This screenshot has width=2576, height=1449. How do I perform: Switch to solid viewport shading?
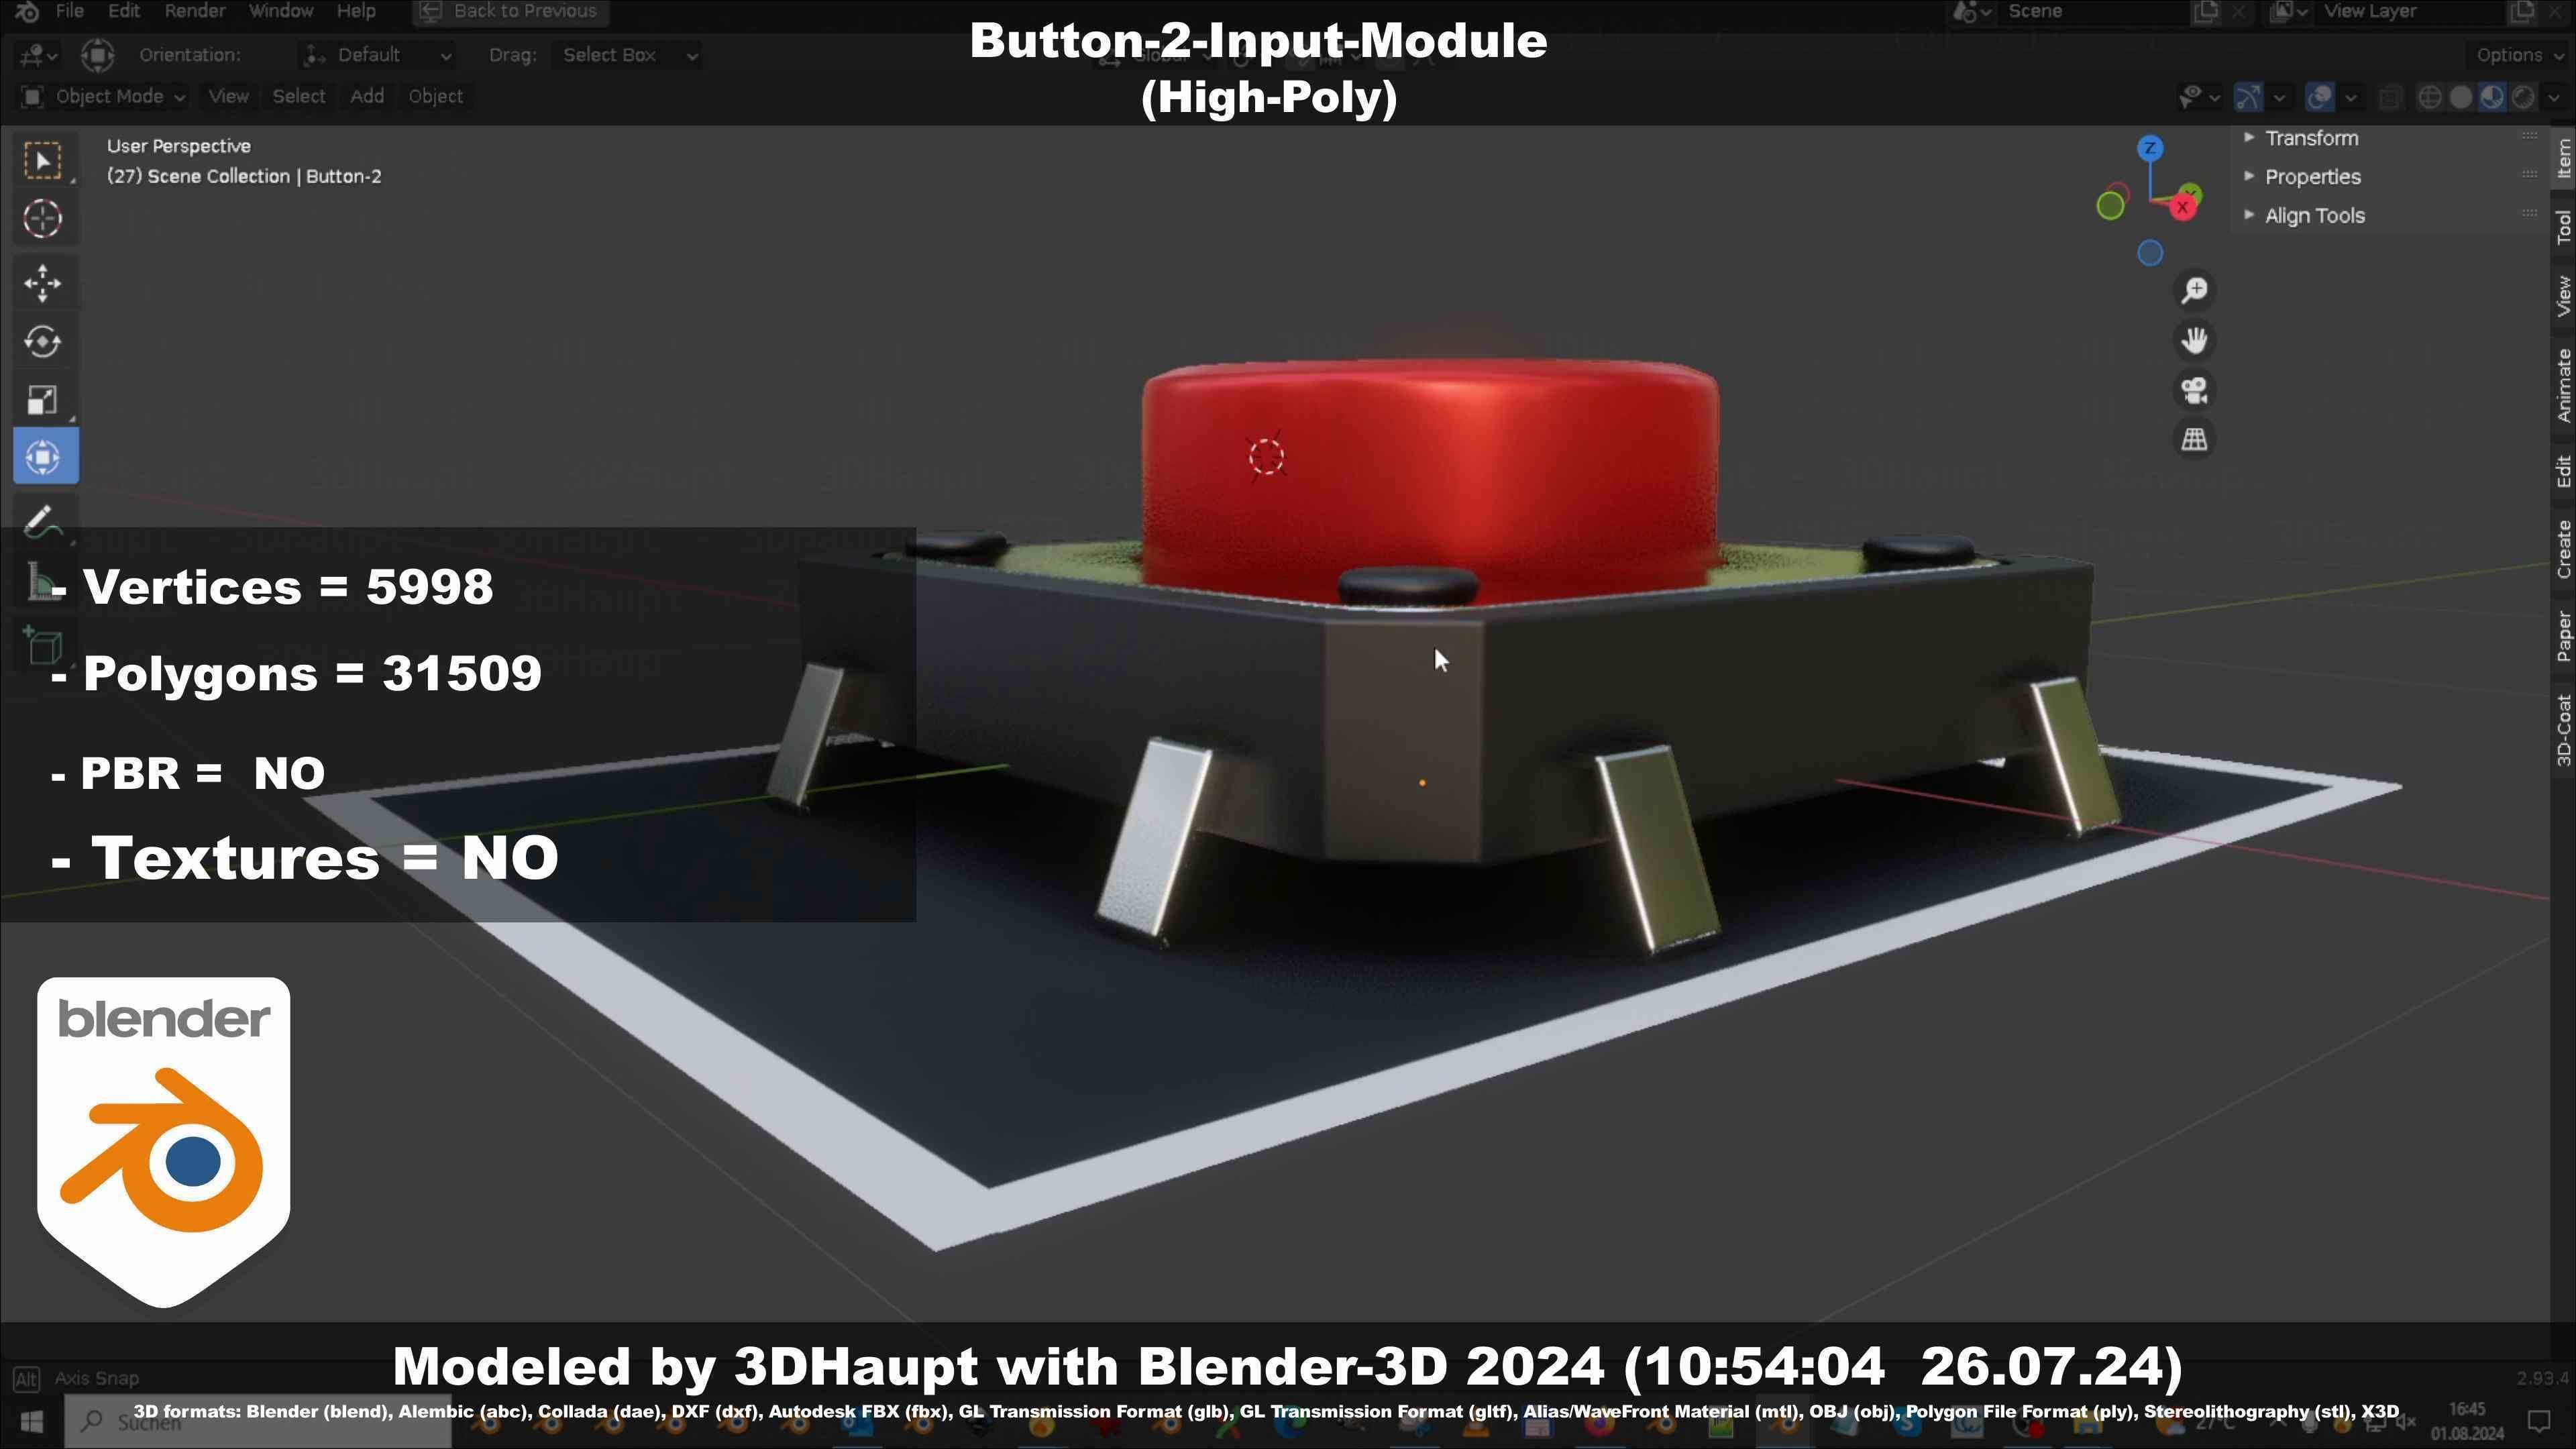[x=2461, y=97]
